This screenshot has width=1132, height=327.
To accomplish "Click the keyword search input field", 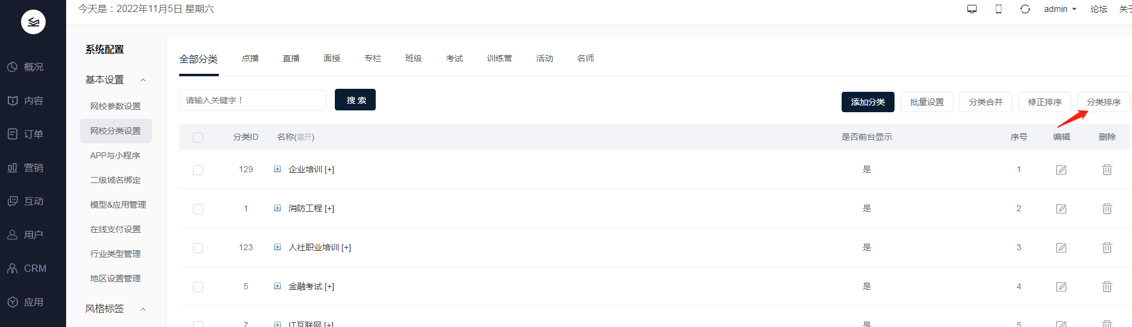I will pyautogui.click(x=252, y=100).
